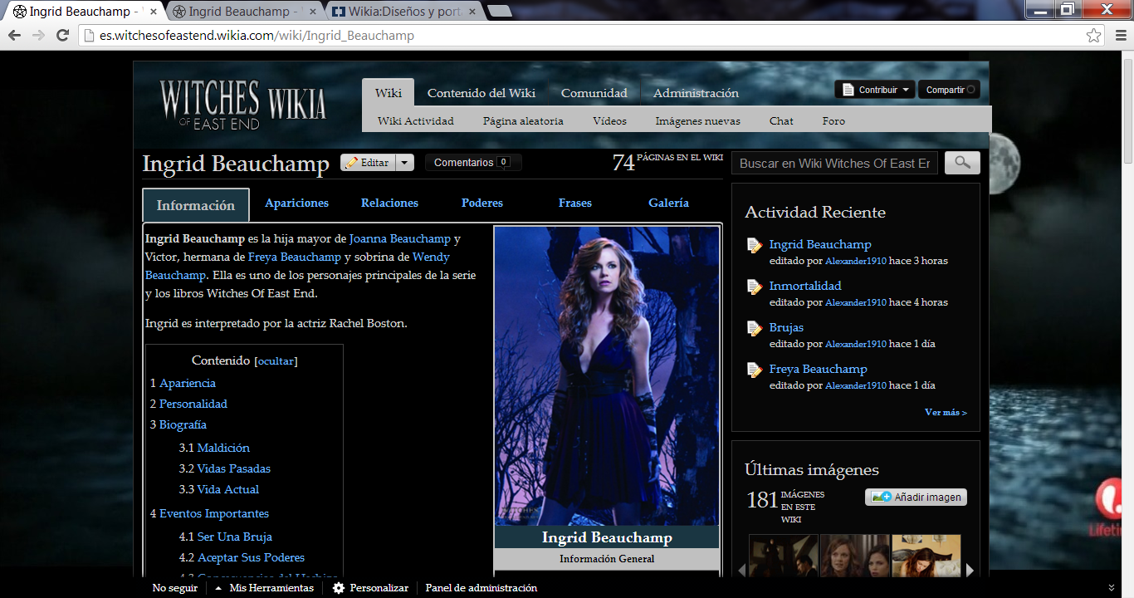1134x598 pixels.
Task: Follow the Freya Beauchamp link in article text
Action: coord(295,257)
